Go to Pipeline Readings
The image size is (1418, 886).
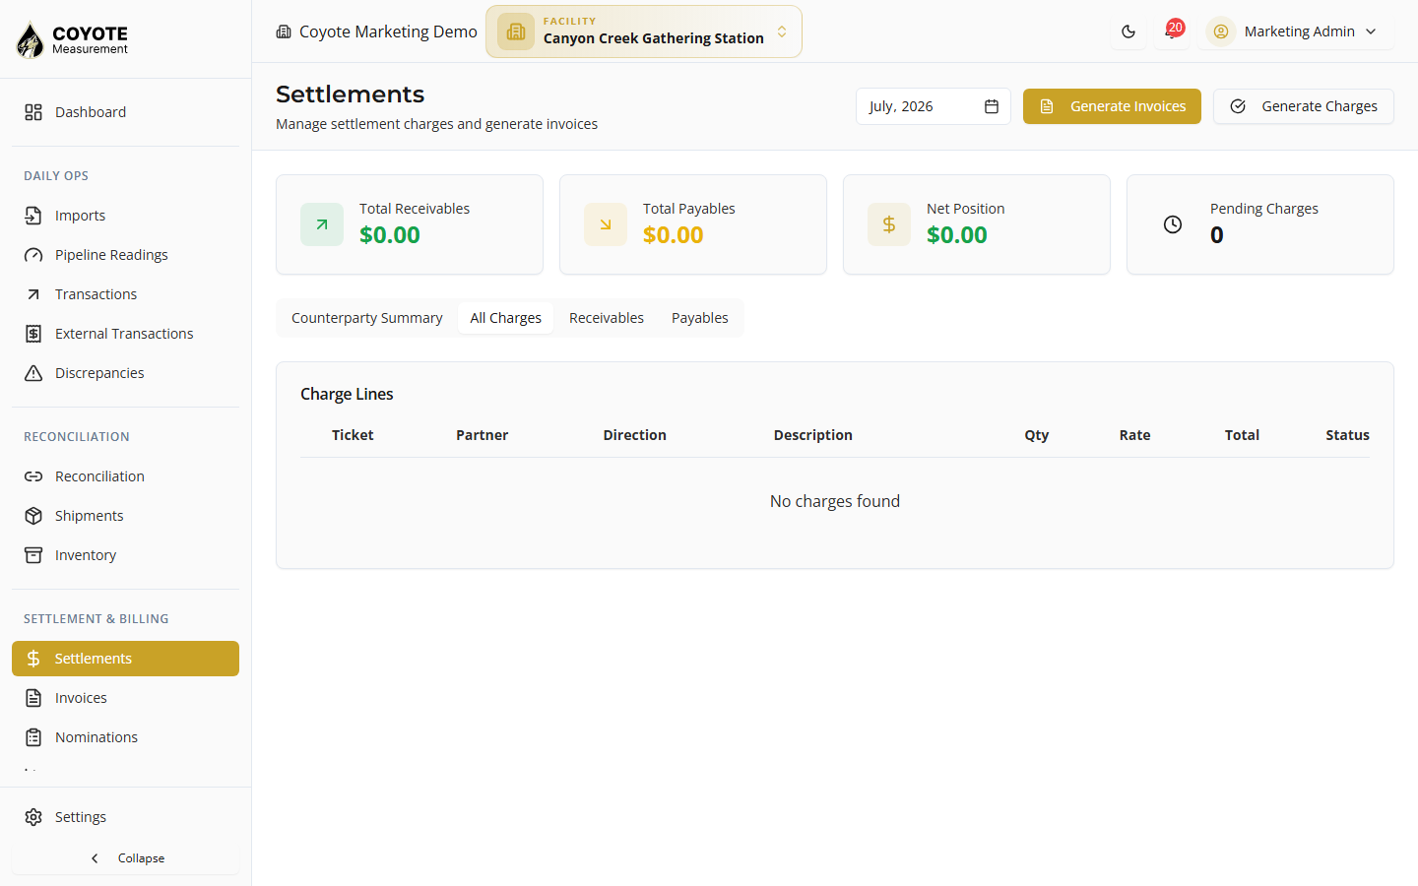pos(125,255)
